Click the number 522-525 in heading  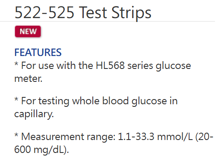(x=44, y=12)
